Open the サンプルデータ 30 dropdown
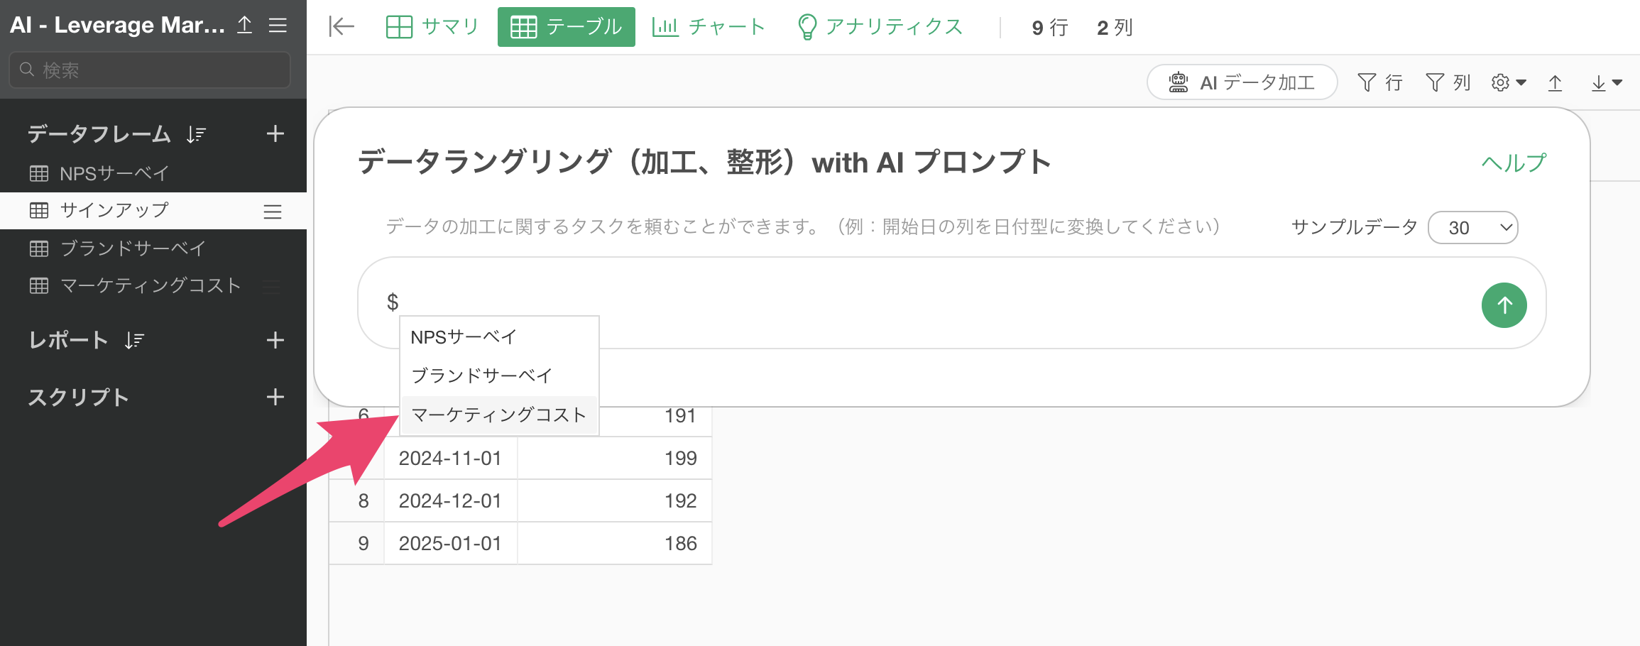 pyautogui.click(x=1472, y=228)
